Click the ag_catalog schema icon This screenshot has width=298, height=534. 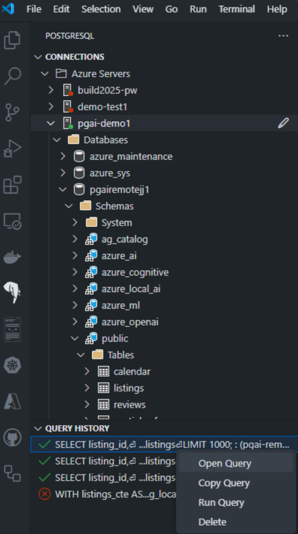click(91, 239)
